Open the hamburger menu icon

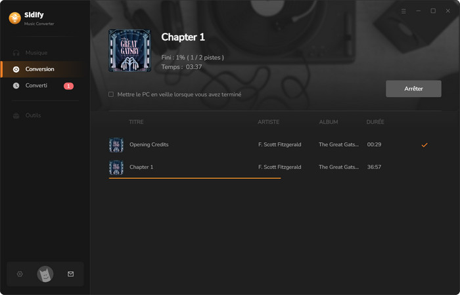click(403, 11)
